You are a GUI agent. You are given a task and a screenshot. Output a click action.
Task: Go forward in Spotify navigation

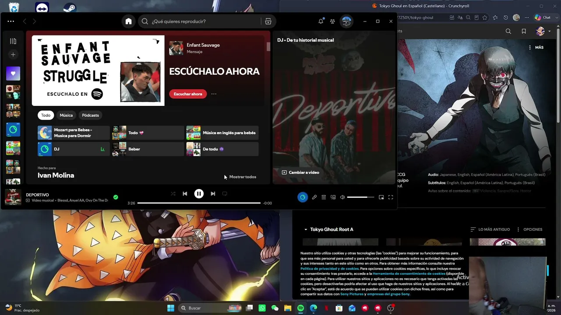[34, 21]
